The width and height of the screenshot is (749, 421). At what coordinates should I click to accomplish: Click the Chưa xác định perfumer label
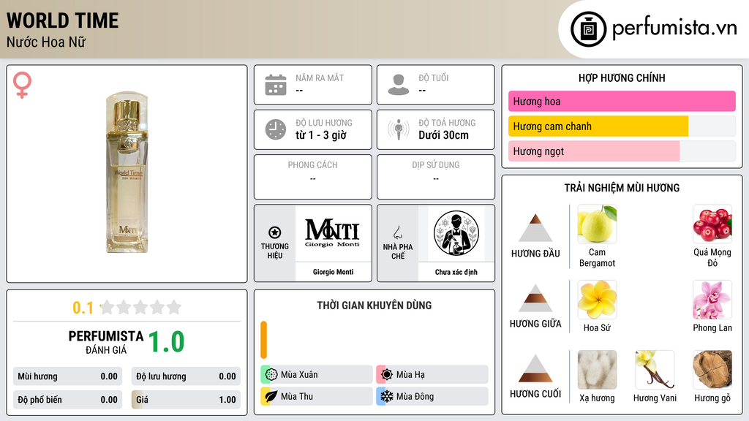(x=456, y=272)
